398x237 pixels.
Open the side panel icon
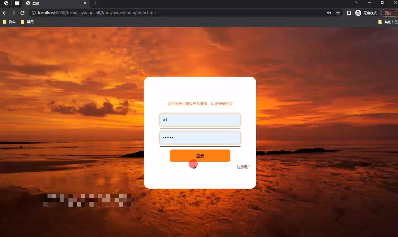click(349, 13)
